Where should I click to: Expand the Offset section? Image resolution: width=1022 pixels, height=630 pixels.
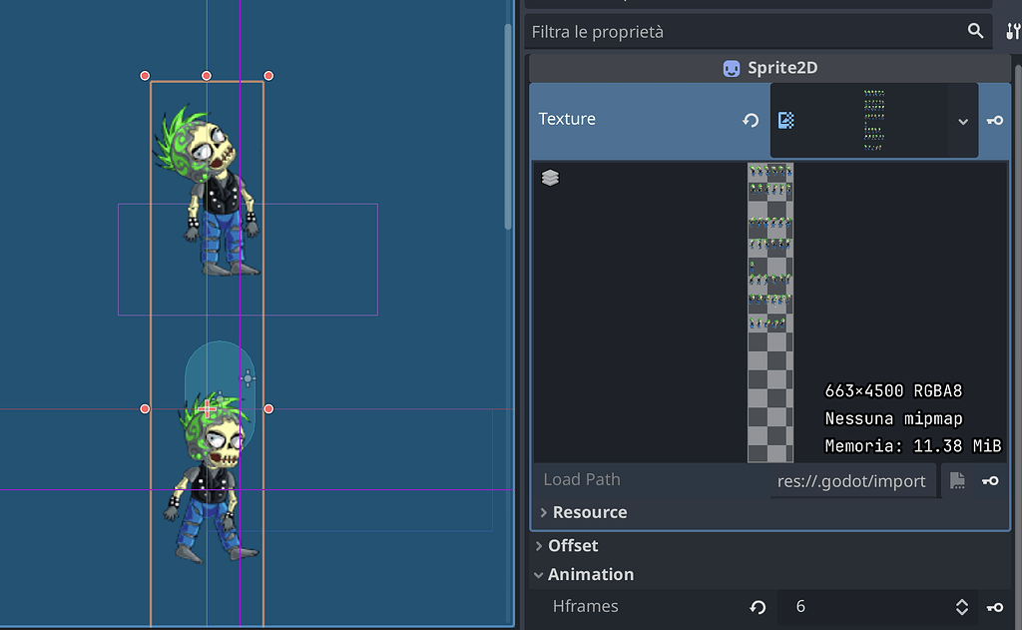[x=571, y=545]
